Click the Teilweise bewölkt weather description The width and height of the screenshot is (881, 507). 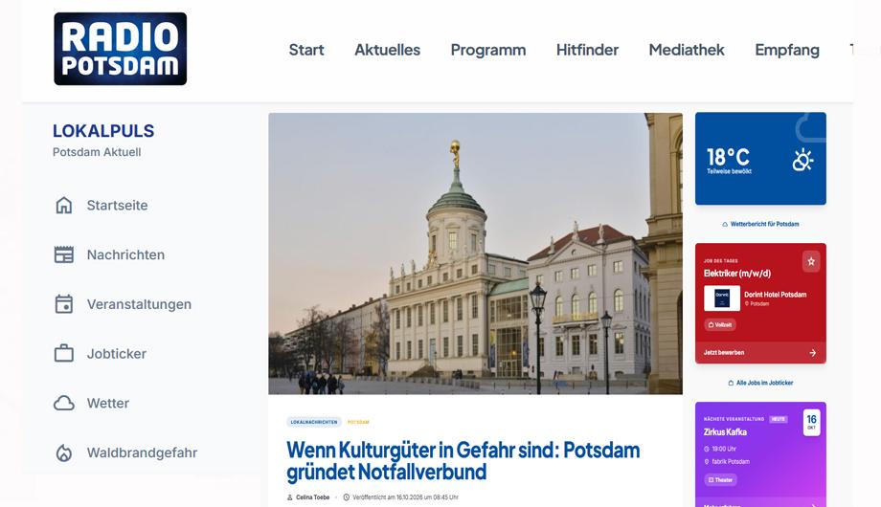(x=730, y=171)
